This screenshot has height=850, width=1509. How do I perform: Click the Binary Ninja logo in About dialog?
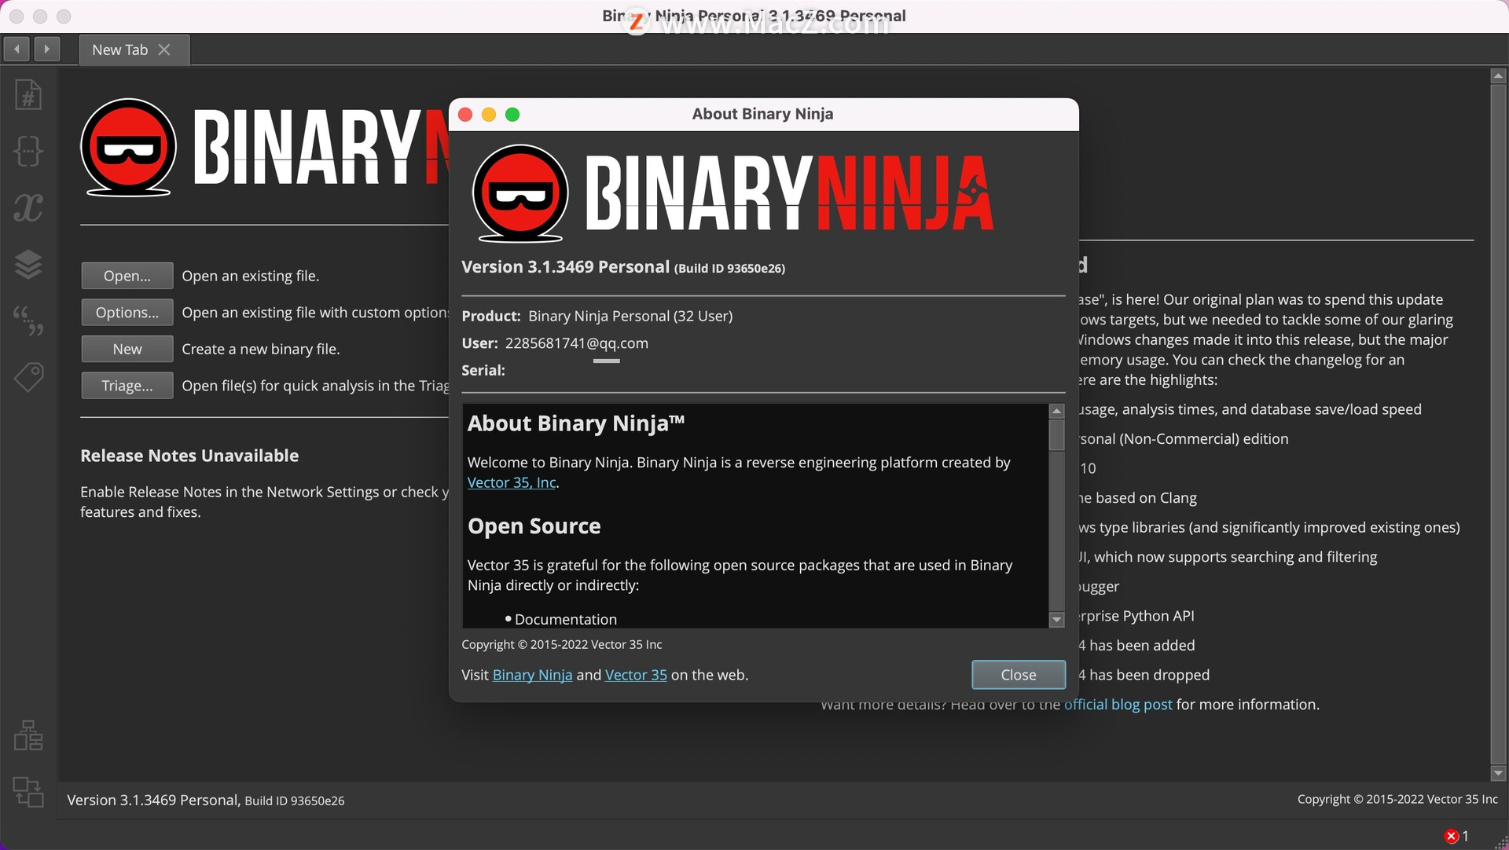coord(732,193)
